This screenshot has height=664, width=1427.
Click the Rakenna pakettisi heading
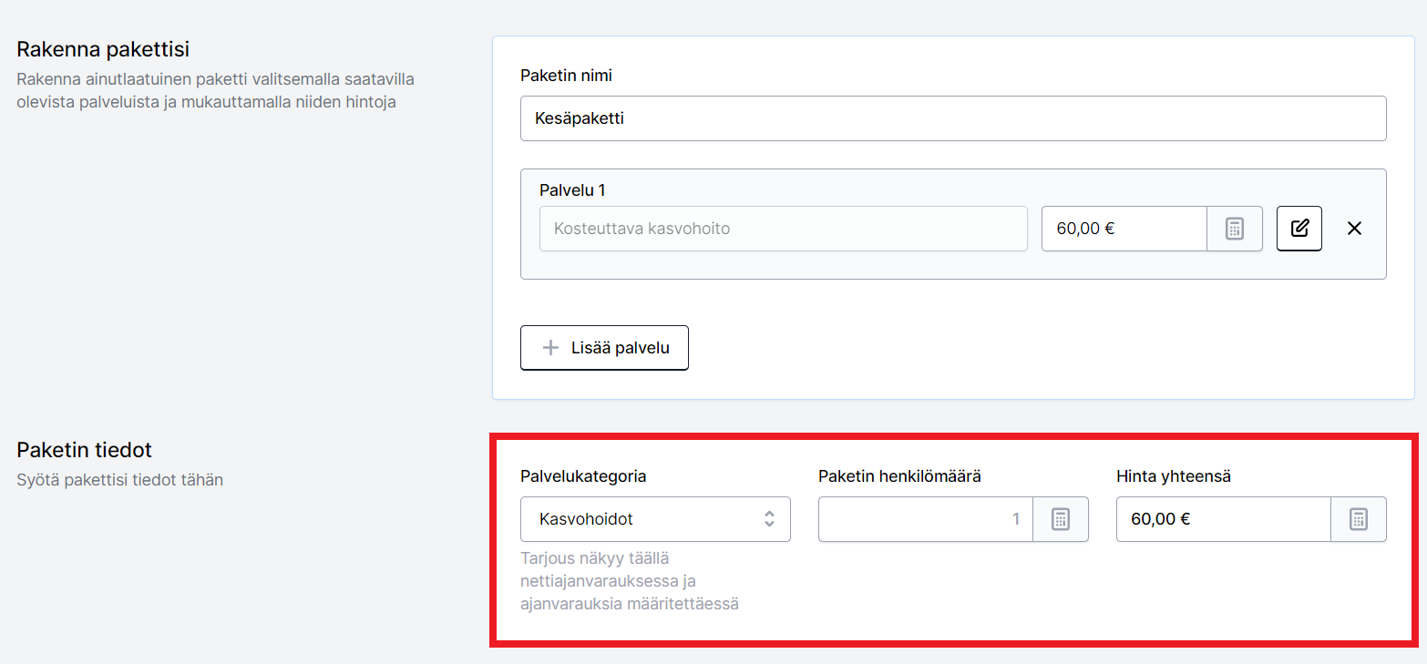[103, 48]
